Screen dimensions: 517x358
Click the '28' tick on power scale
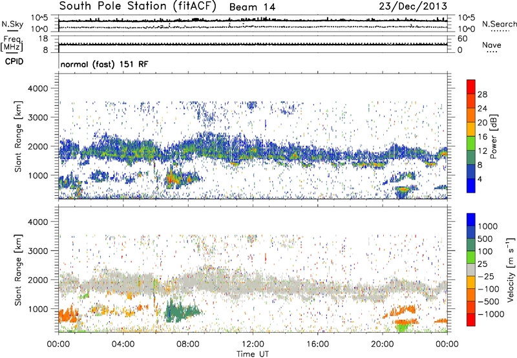482,94
